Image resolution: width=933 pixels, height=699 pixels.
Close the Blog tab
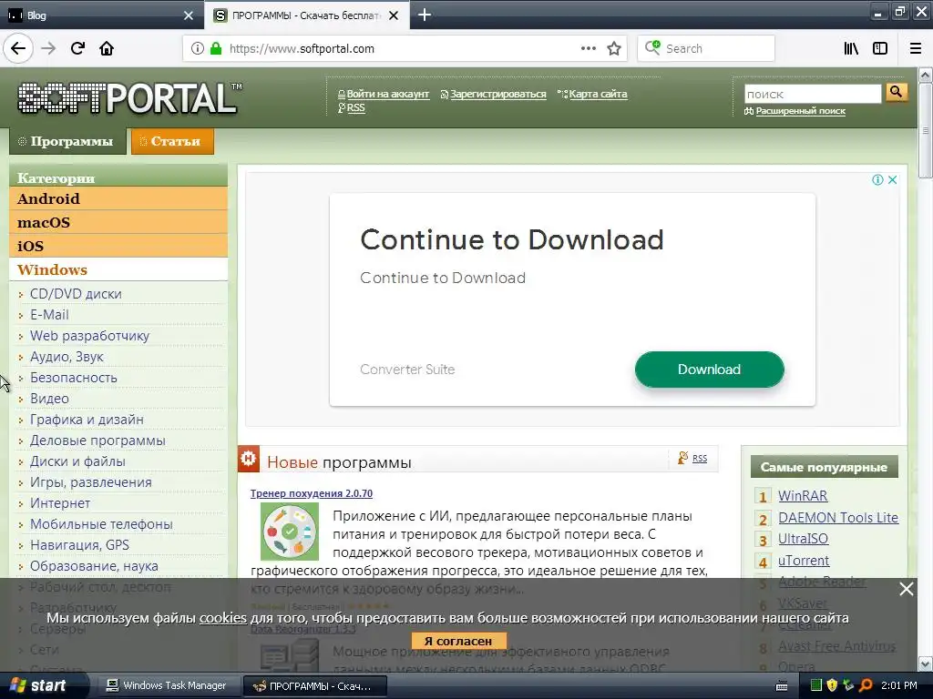189,15
